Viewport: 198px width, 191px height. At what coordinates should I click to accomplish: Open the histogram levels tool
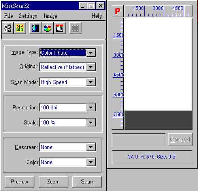pos(60,28)
